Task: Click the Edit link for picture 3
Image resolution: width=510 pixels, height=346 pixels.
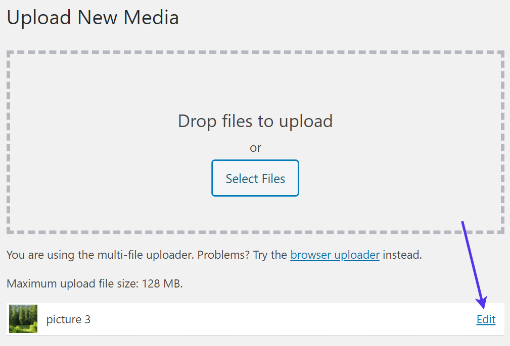Action: point(486,319)
